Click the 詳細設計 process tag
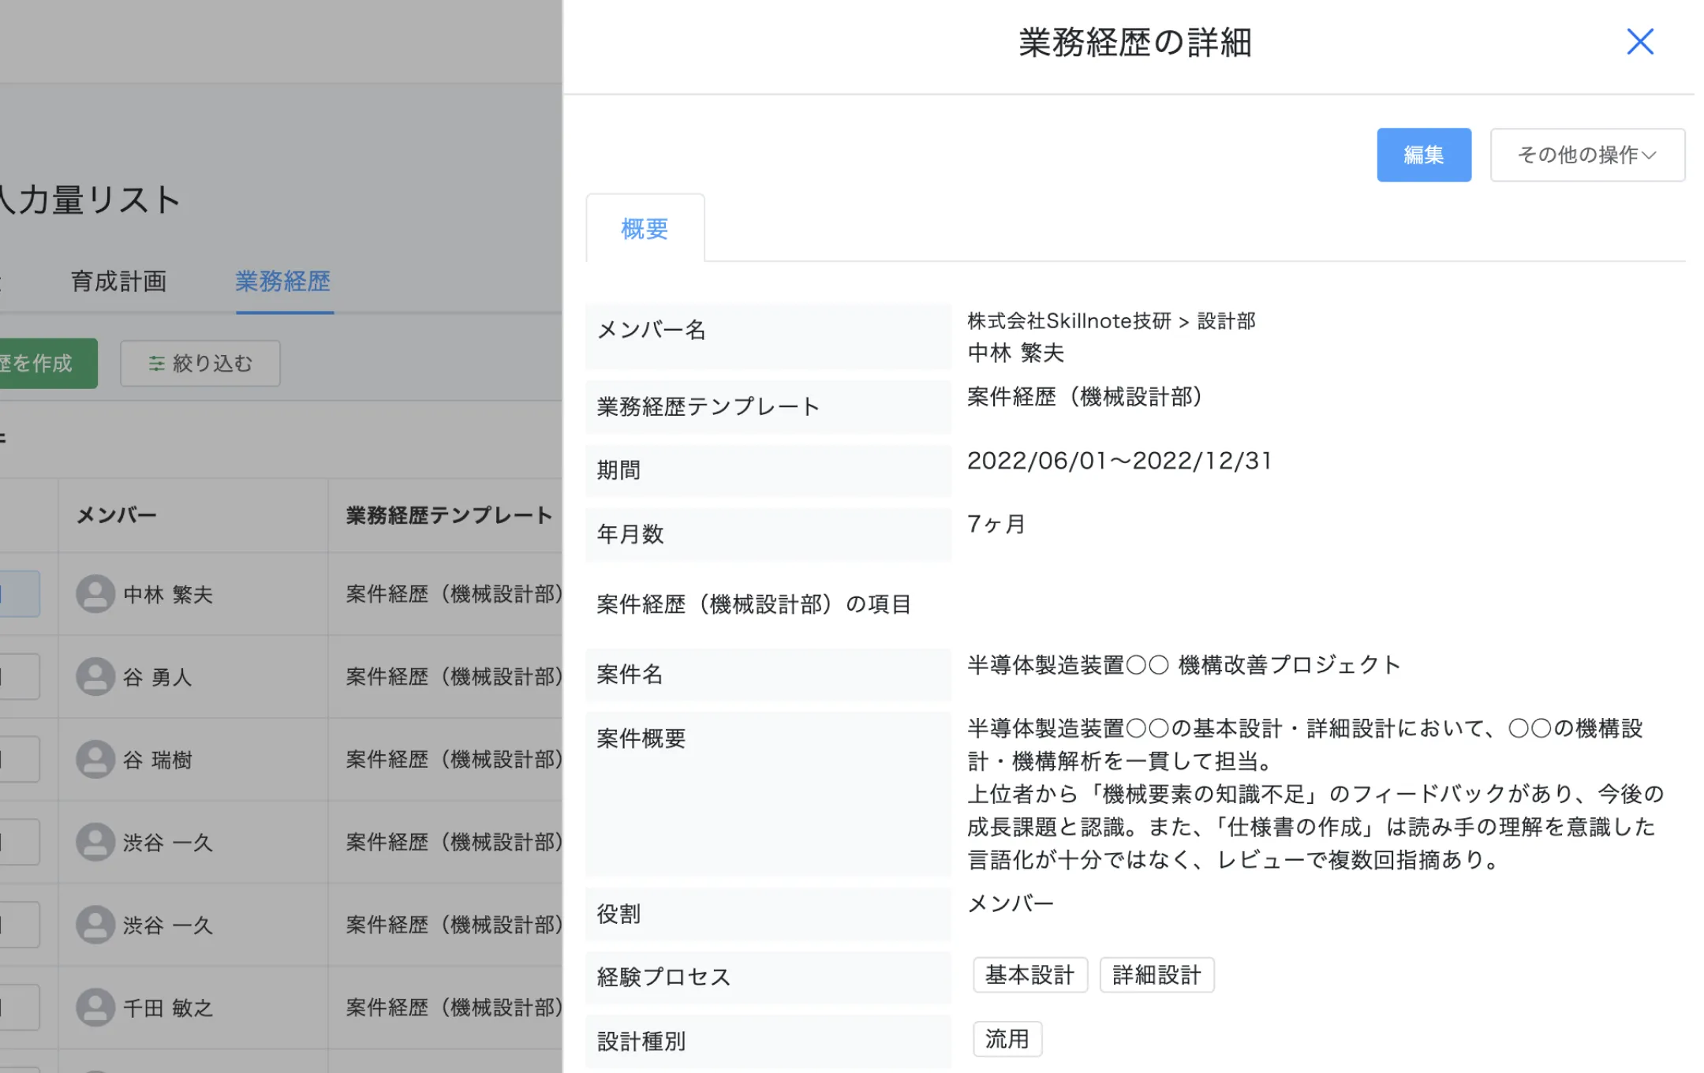Image resolution: width=1704 pixels, height=1073 pixels. click(x=1157, y=975)
